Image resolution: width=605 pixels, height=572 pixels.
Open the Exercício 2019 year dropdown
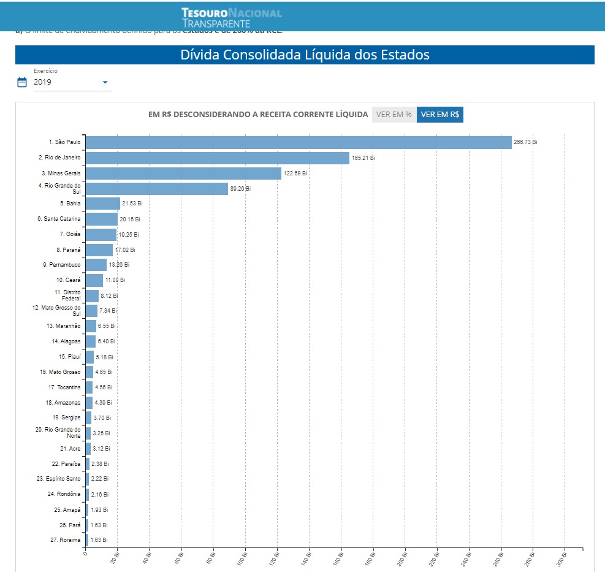(x=67, y=82)
